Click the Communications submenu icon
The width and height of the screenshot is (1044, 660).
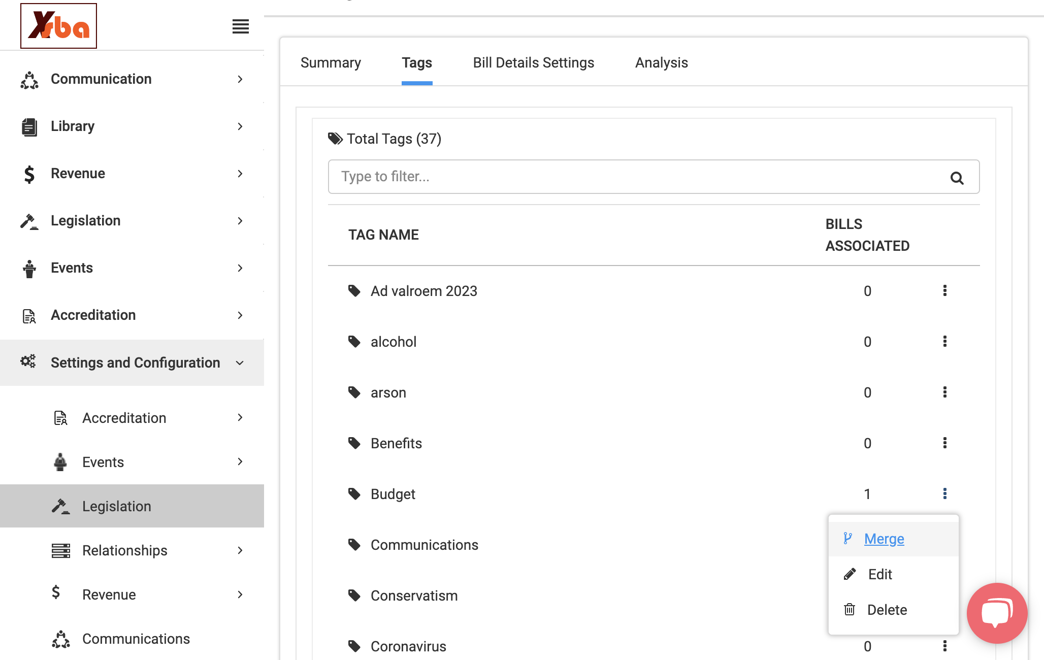(61, 639)
